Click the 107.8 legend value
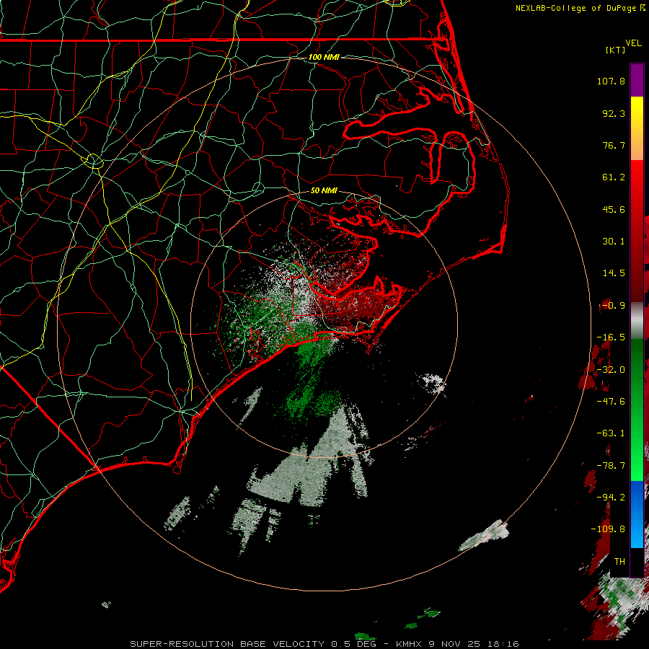The image size is (649, 649). [x=611, y=81]
